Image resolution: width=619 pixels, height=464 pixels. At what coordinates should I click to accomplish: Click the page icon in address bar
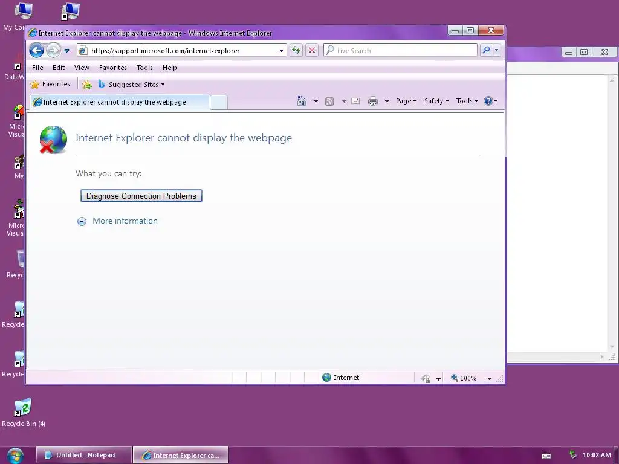pos(82,51)
